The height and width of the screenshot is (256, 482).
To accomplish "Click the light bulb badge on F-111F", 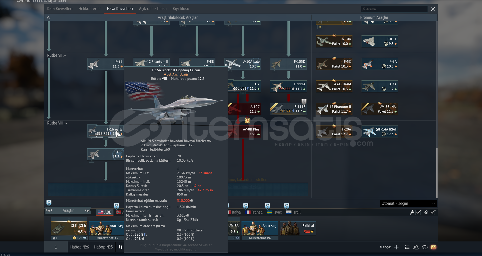I will point(304,102).
